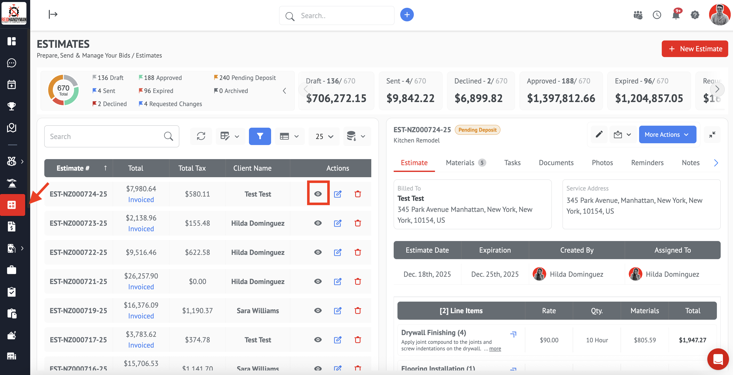This screenshot has width=733, height=375.
Task: Open the Documents tab
Action: click(x=556, y=163)
